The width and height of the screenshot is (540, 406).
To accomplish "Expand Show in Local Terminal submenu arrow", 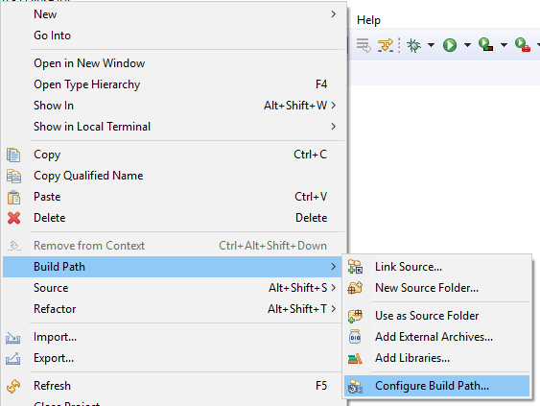I will pyautogui.click(x=334, y=127).
